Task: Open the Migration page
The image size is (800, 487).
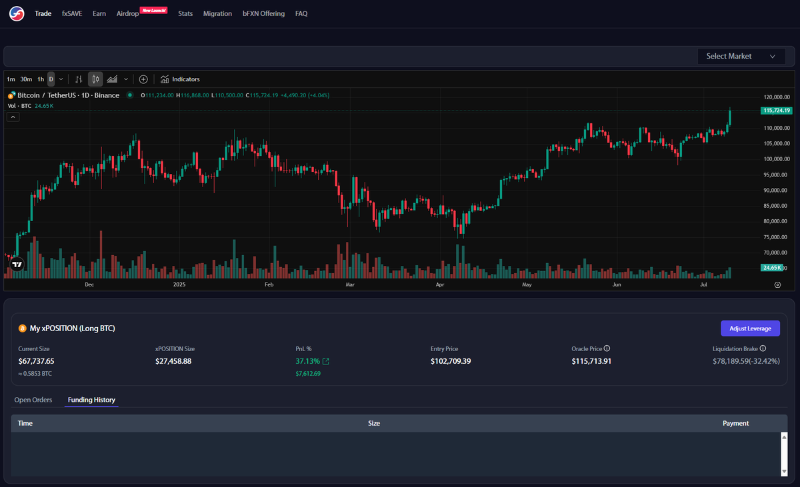Action: (x=217, y=13)
